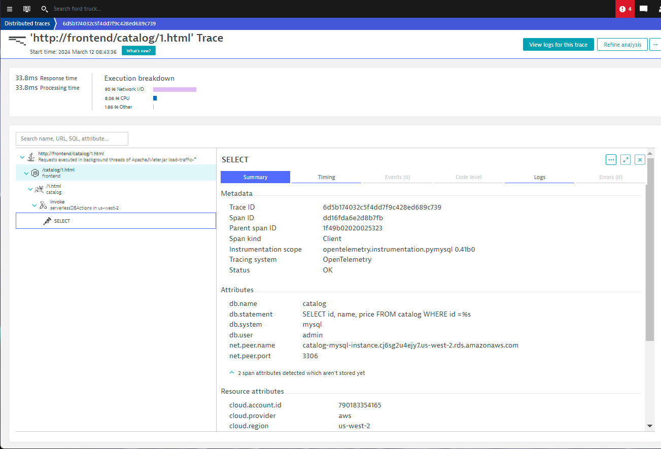The height and width of the screenshot is (449, 661).
Task: Click the Lambda icon beside invoke
Action: tap(43, 205)
